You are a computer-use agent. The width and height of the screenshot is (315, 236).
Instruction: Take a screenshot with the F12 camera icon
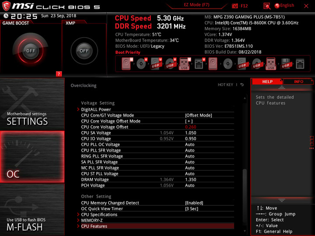click(x=234, y=6)
